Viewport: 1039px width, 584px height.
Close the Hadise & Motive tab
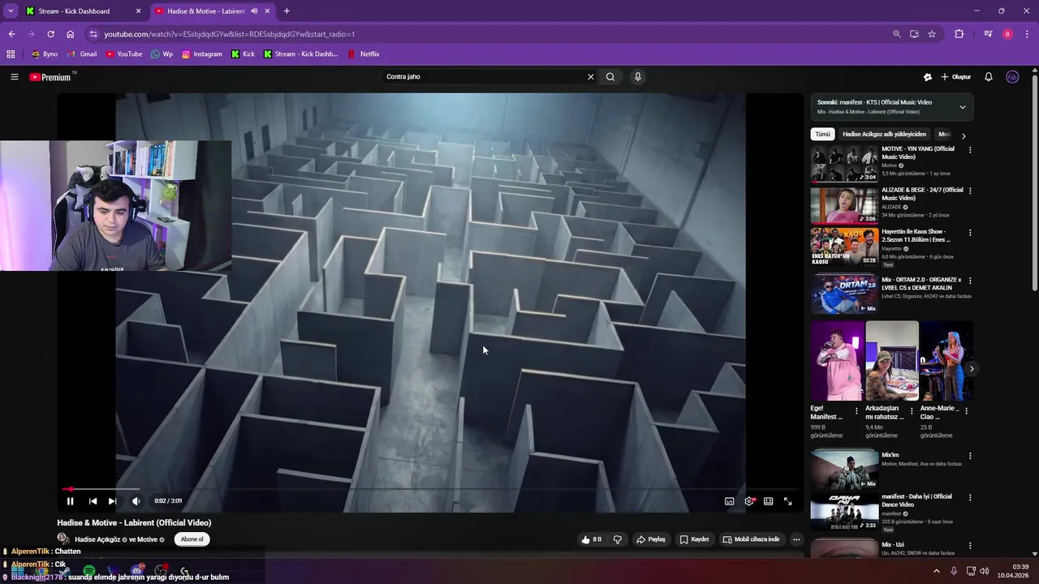pyautogui.click(x=267, y=11)
